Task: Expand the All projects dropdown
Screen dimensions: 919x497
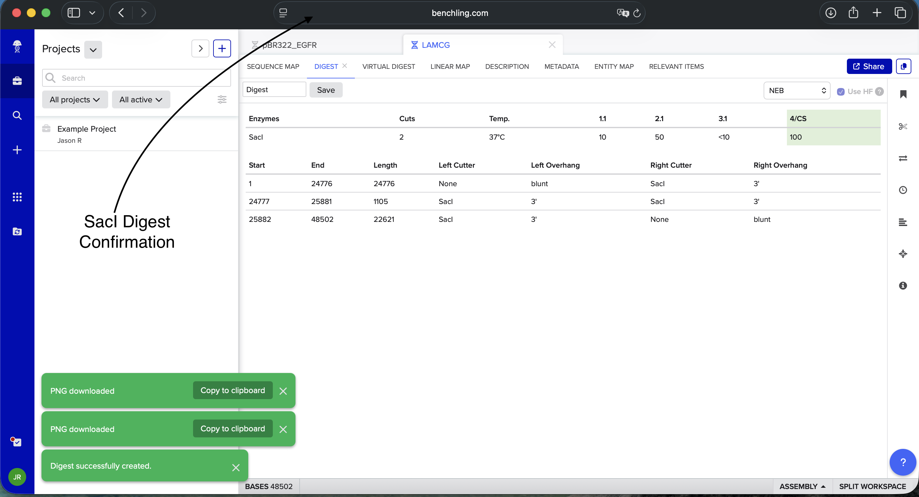Action: point(75,99)
